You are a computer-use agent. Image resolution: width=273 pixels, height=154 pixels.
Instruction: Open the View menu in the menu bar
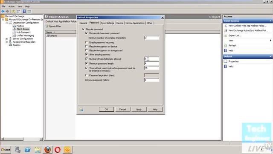(20, 6)
